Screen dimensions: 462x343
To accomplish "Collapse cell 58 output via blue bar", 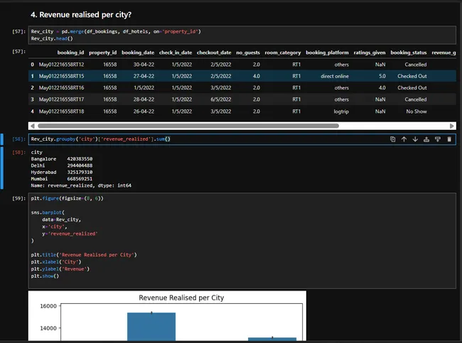I will 1,168.
